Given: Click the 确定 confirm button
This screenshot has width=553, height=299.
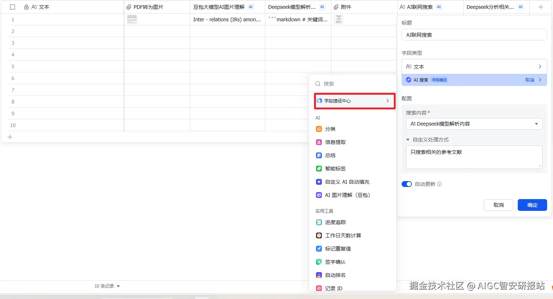Looking at the screenshot, I should tap(532, 205).
